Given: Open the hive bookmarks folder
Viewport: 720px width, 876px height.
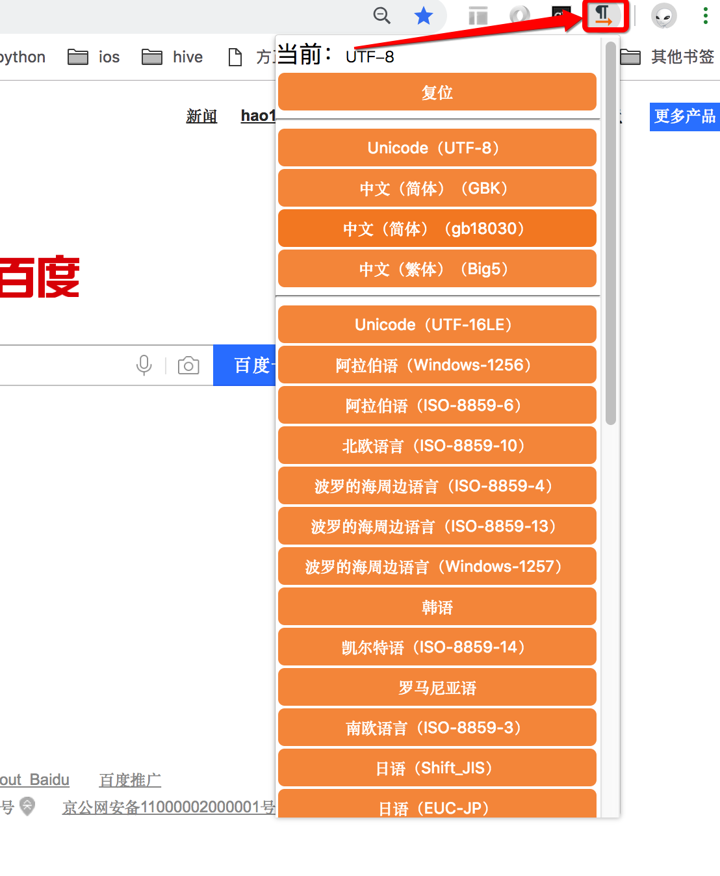Looking at the screenshot, I should (172, 57).
